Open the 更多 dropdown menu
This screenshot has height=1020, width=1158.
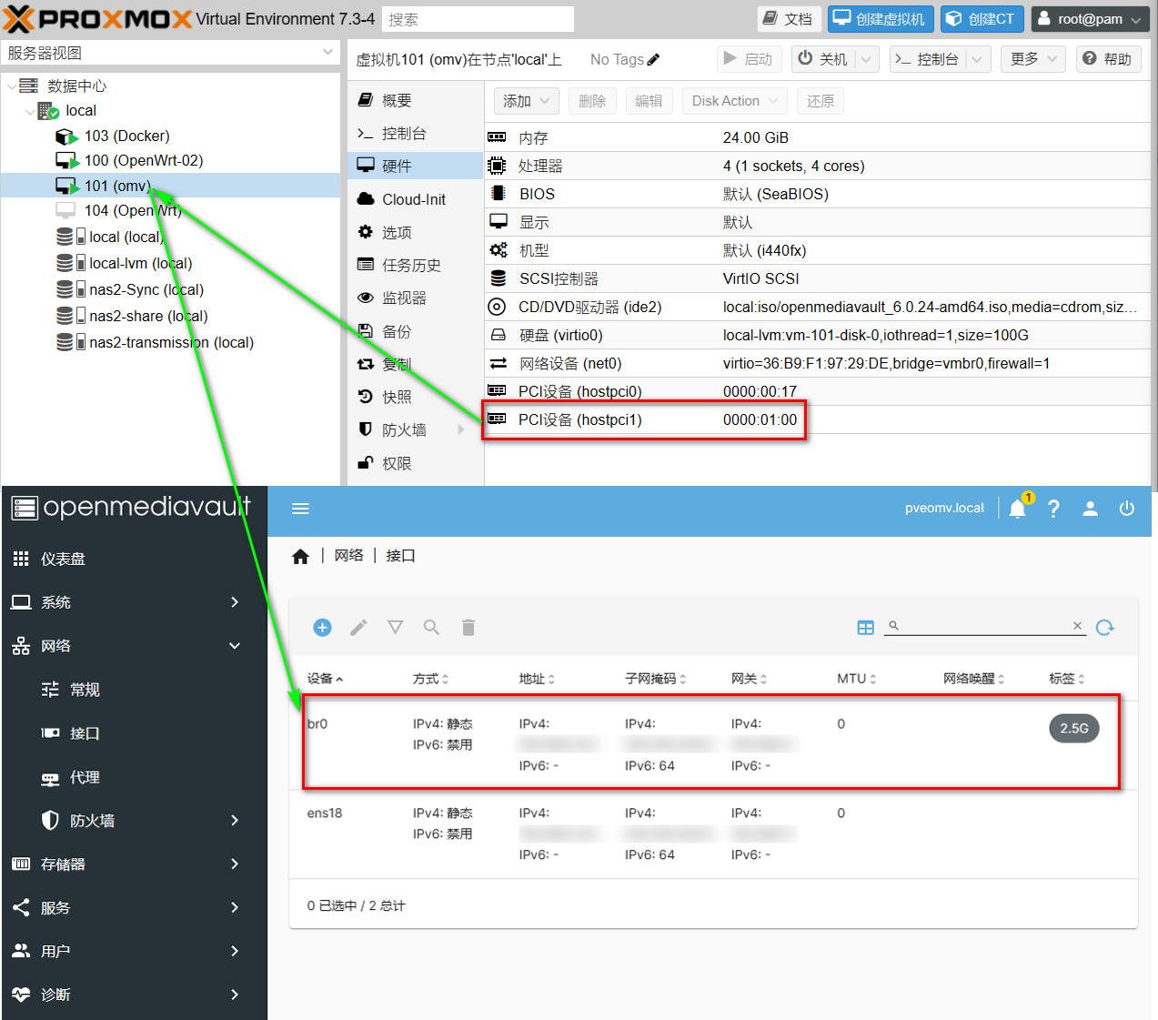coord(1032,59)
